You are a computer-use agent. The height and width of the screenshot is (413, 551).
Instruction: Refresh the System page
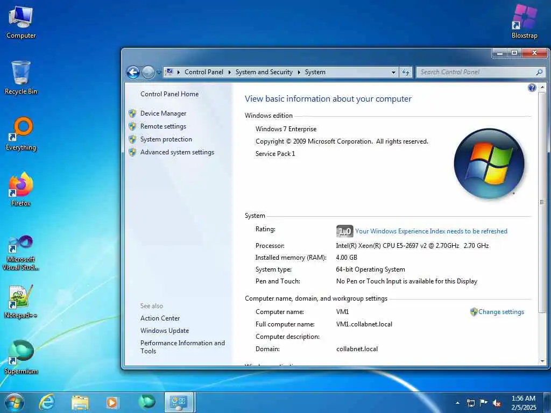pos(406,73)
